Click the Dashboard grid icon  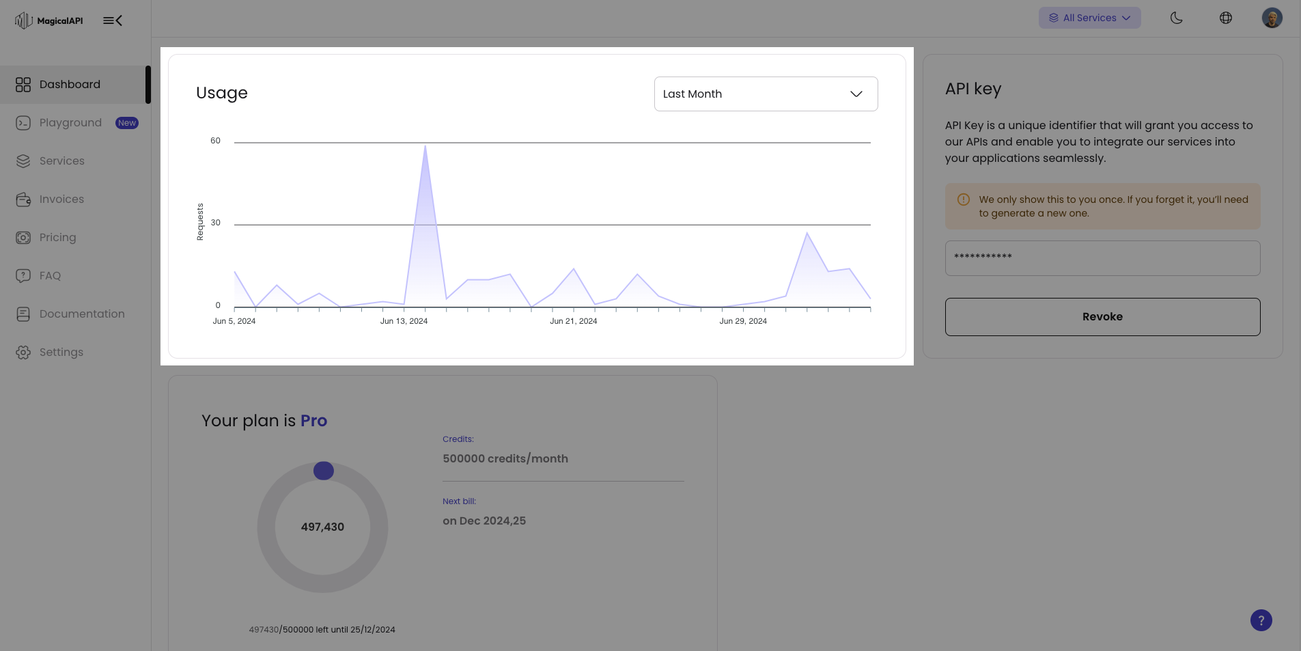23,85
